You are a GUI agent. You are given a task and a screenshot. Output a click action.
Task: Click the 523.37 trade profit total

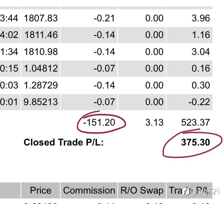196,122
